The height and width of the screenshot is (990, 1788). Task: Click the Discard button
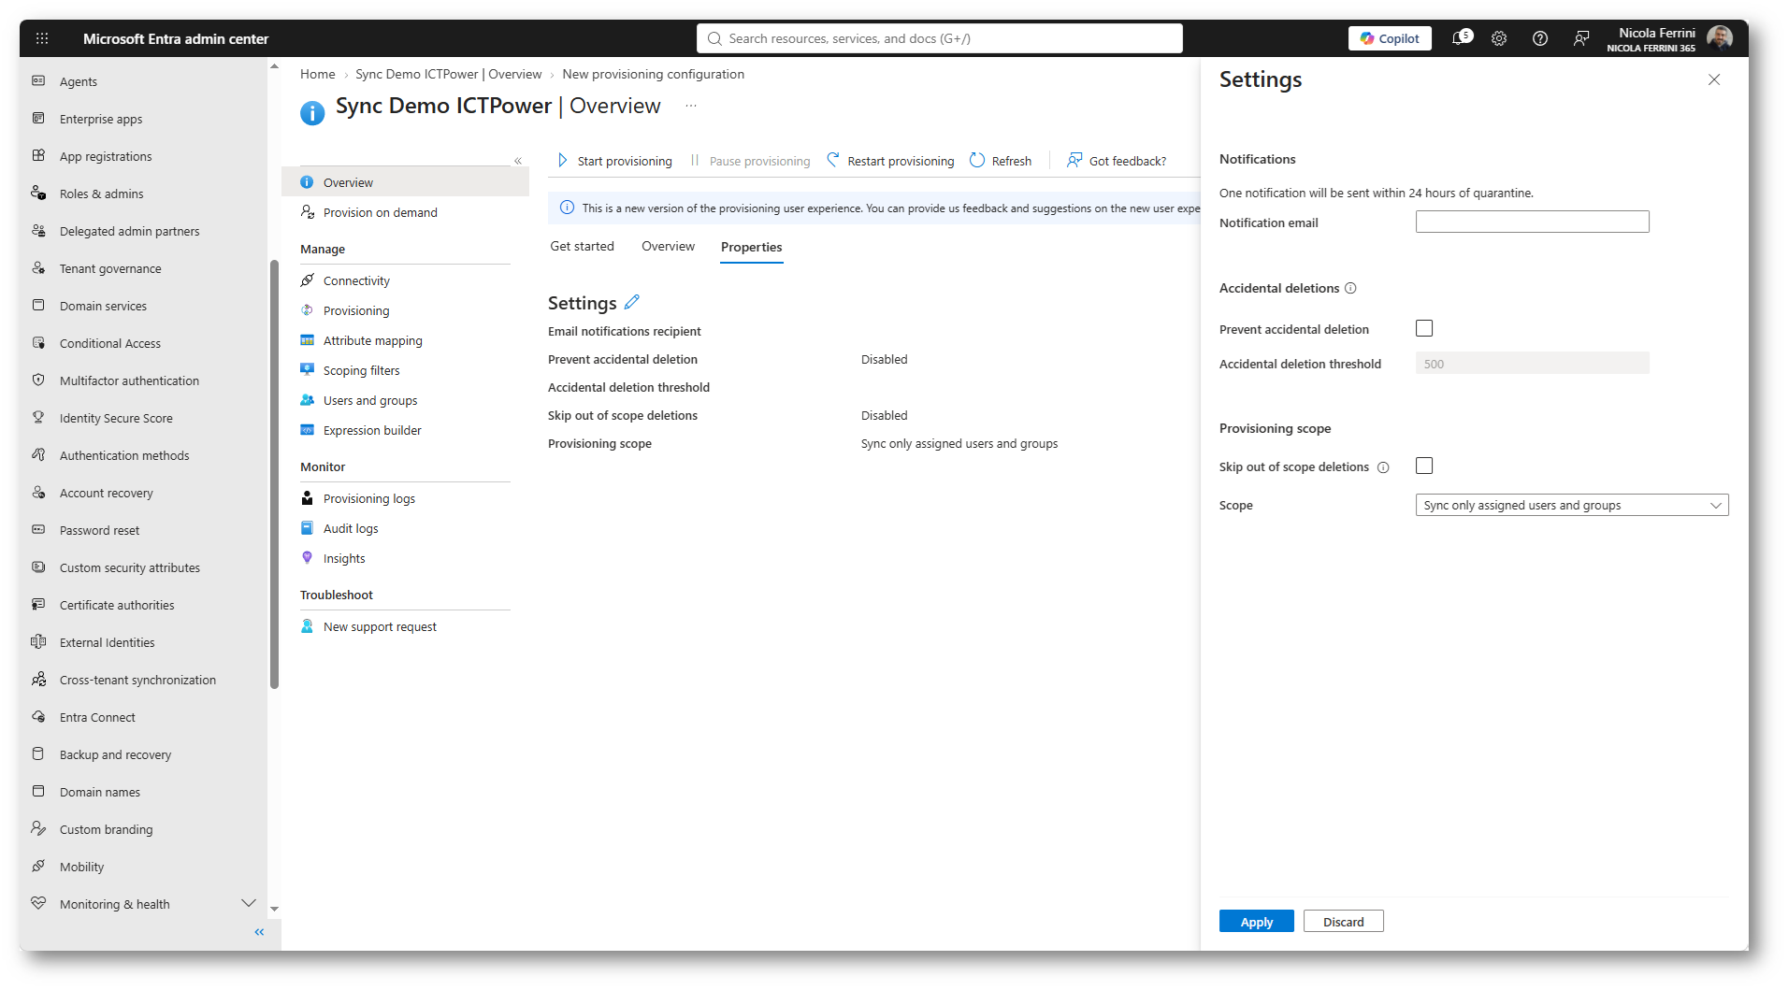1344,922
